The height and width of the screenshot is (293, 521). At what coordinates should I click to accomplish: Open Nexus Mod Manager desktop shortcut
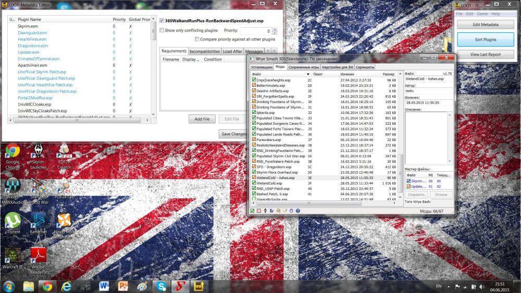[64, 226]
